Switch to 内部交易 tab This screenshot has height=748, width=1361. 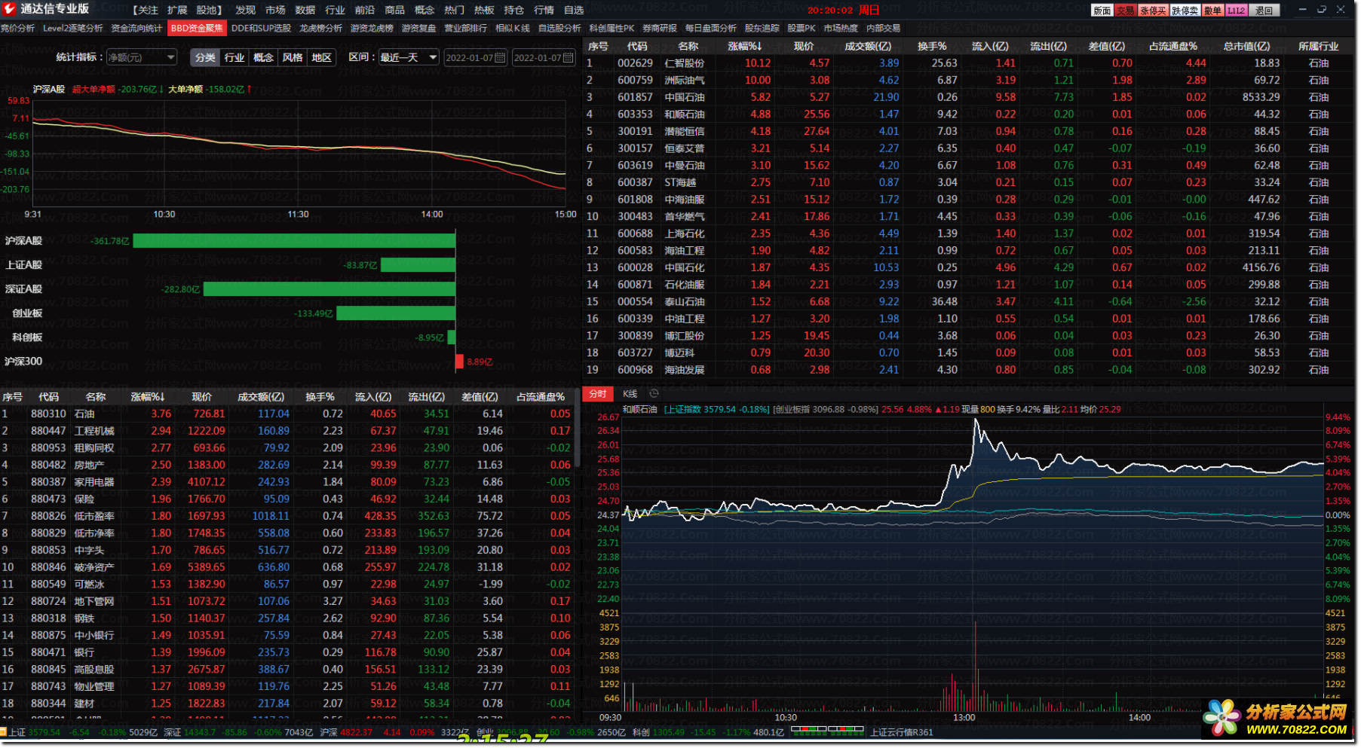click(883, 28)
